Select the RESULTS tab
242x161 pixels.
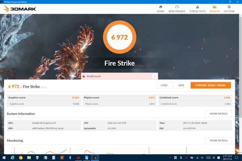(x=214, y=9)
